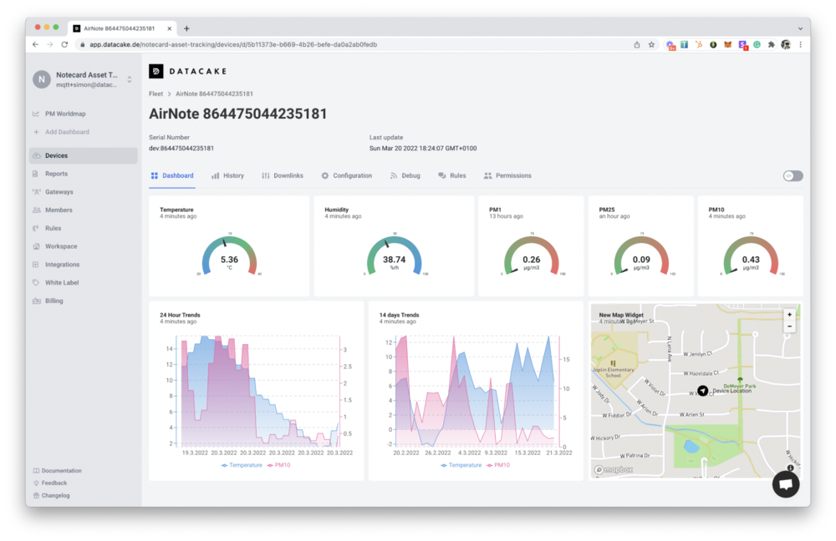The height and width of the screenshot is (541, 836).
Task: Open the chat support bubble
Action: (786, 484)
